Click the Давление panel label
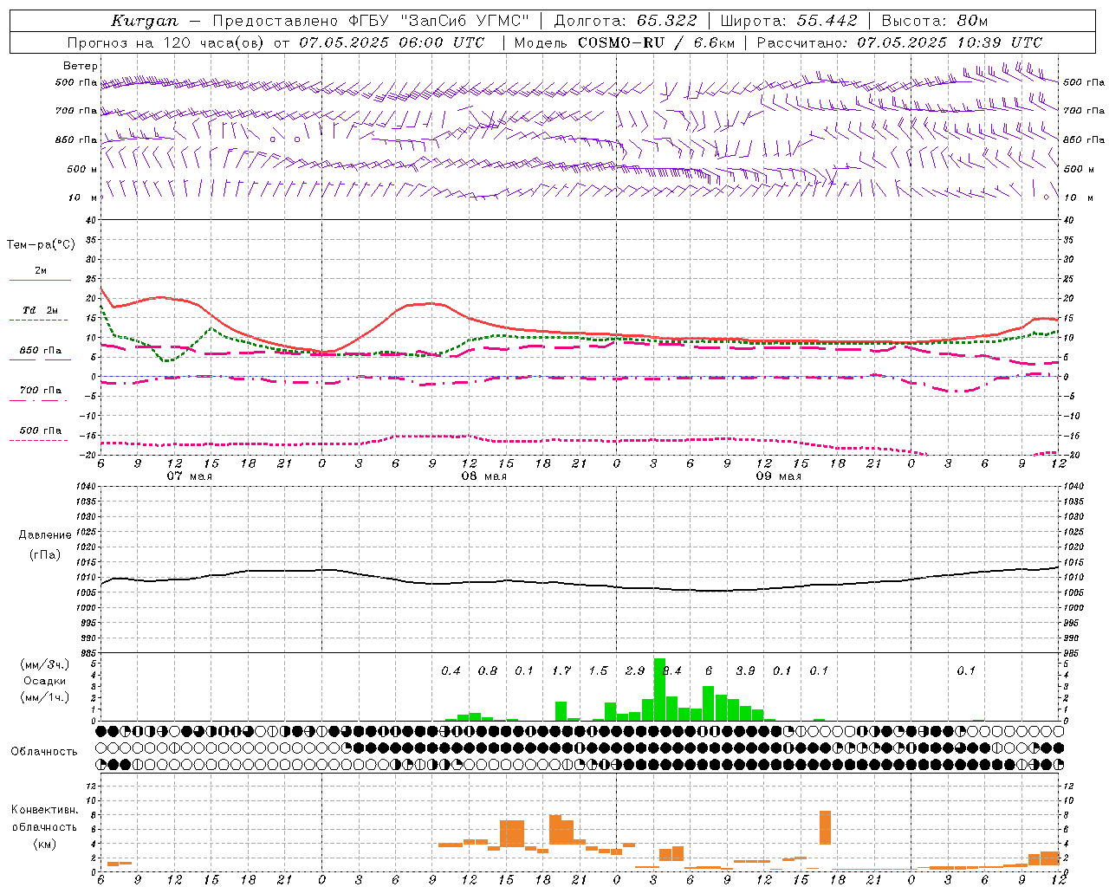Screen dimensions: 1109x887 (45, 535)
